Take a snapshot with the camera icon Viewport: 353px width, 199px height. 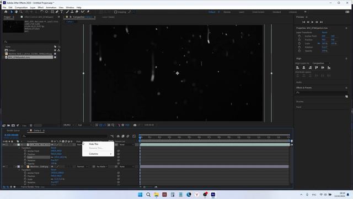(135, 125)
